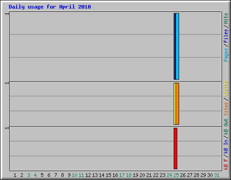Click day 10 on the x-axis

click(x=74, y=175)
